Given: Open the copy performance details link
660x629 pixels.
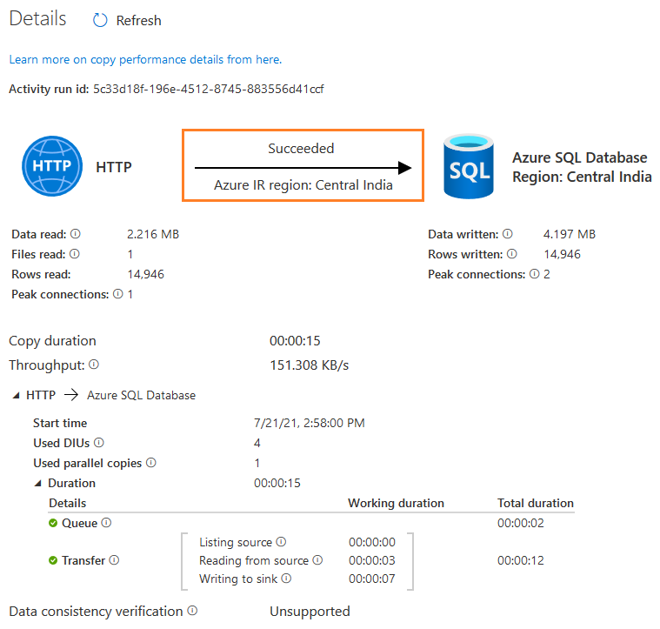Looking at the screenshot, I should click(145, 59).
